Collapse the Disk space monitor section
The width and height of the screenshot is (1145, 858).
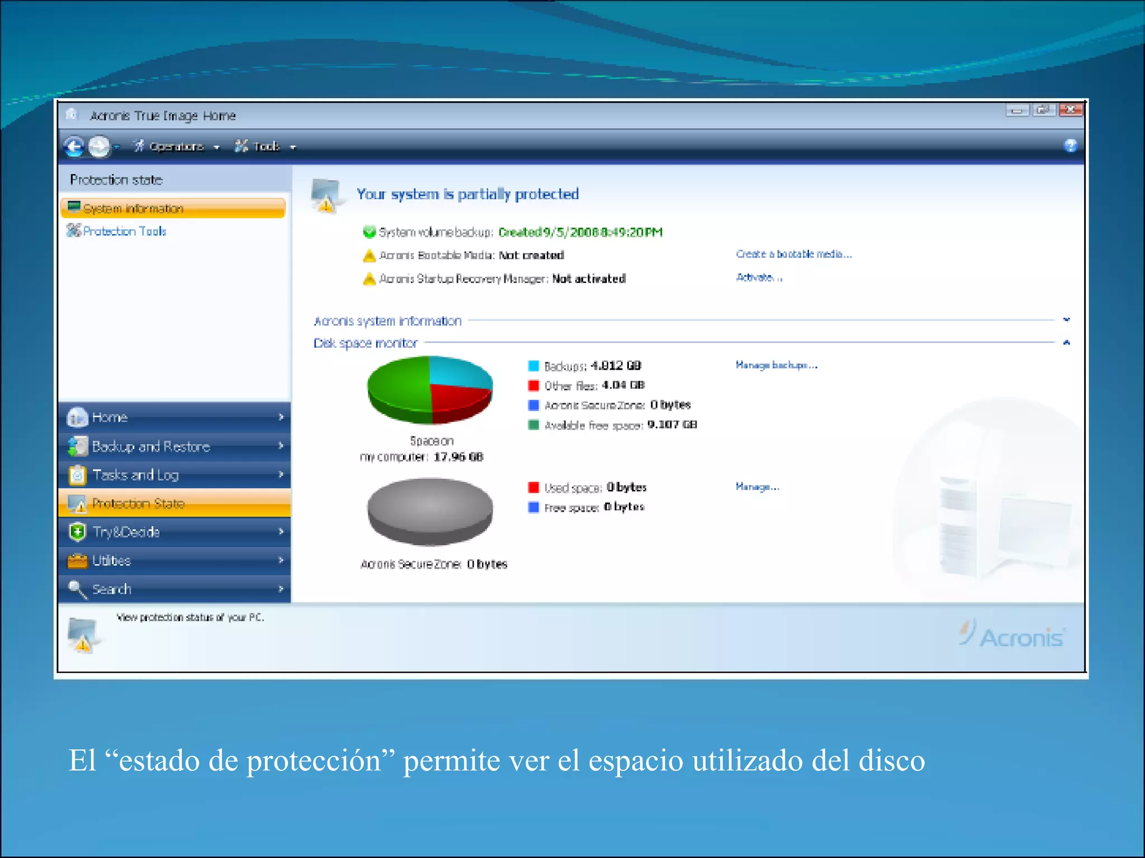(x=1066, y=342)
